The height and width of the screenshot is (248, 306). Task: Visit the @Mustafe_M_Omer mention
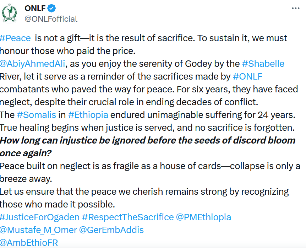click(x=38, y=230)
